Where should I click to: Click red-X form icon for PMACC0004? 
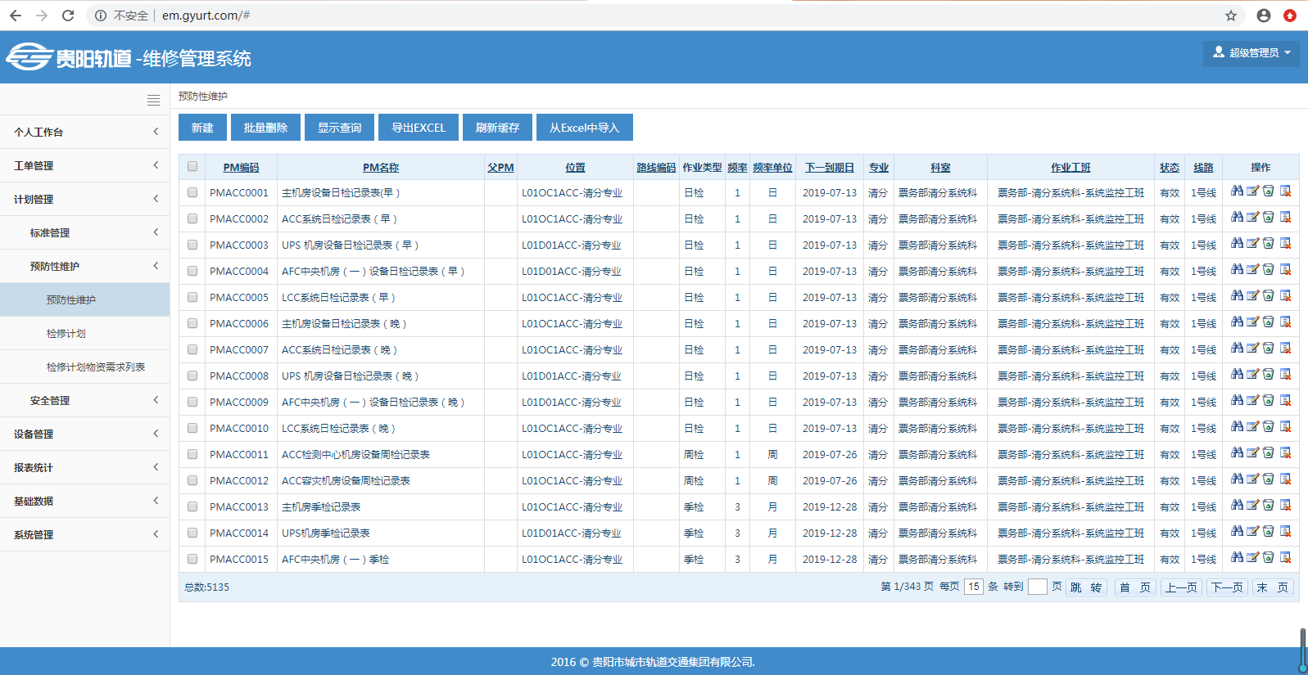(x=1285, y=270)
